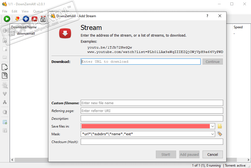Click the horizontal scrollbar right arrow
Image resolution: width=251 pixels, height=168 pixels.
[x=248, y=160]
